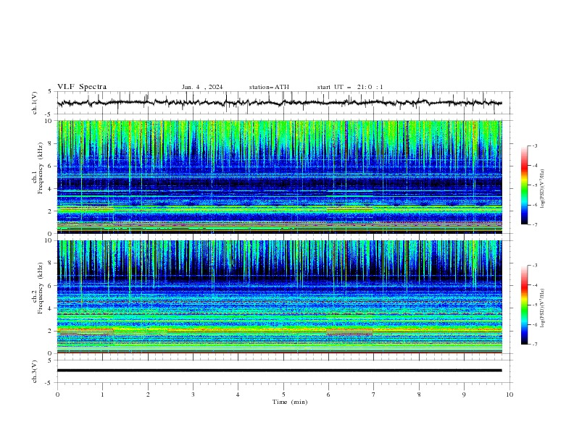Click the "ch.3(V)" waveform axis label

pyautogui.click(x=35, y=371)
